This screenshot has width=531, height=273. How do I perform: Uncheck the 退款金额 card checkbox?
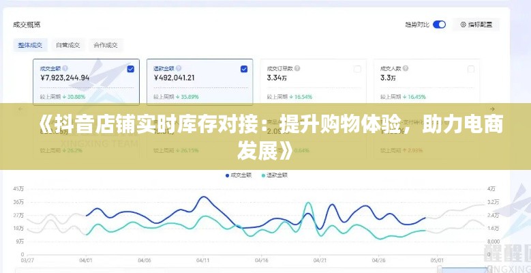244,69
